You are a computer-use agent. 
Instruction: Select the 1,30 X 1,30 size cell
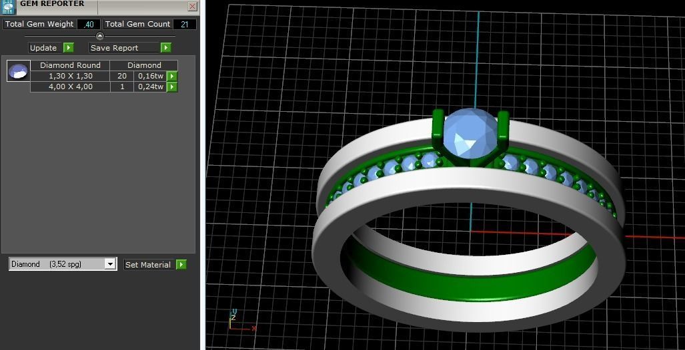point(70,76)
